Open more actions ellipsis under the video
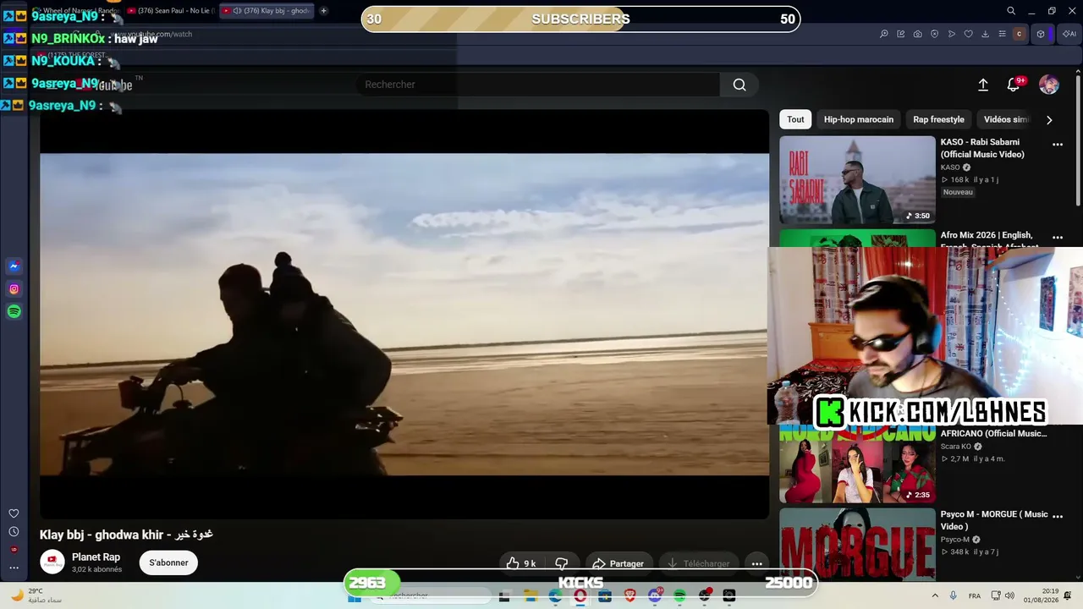Screen dimensions: 1083x609 (757, 563)
